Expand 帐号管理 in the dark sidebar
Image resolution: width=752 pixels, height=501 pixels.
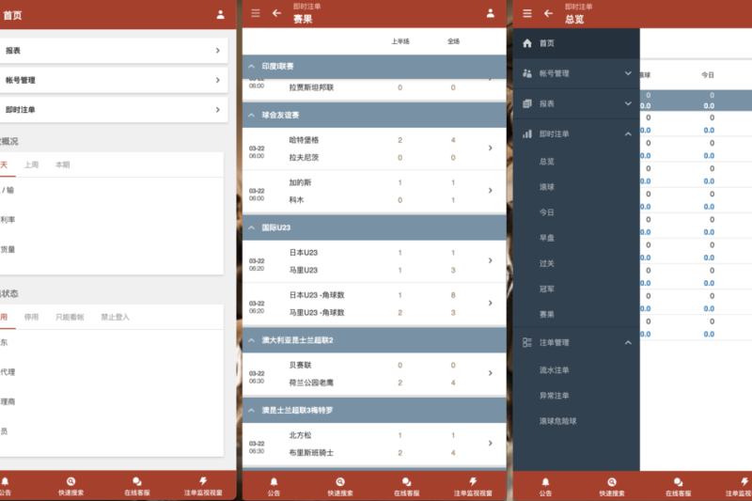(628, 73)
